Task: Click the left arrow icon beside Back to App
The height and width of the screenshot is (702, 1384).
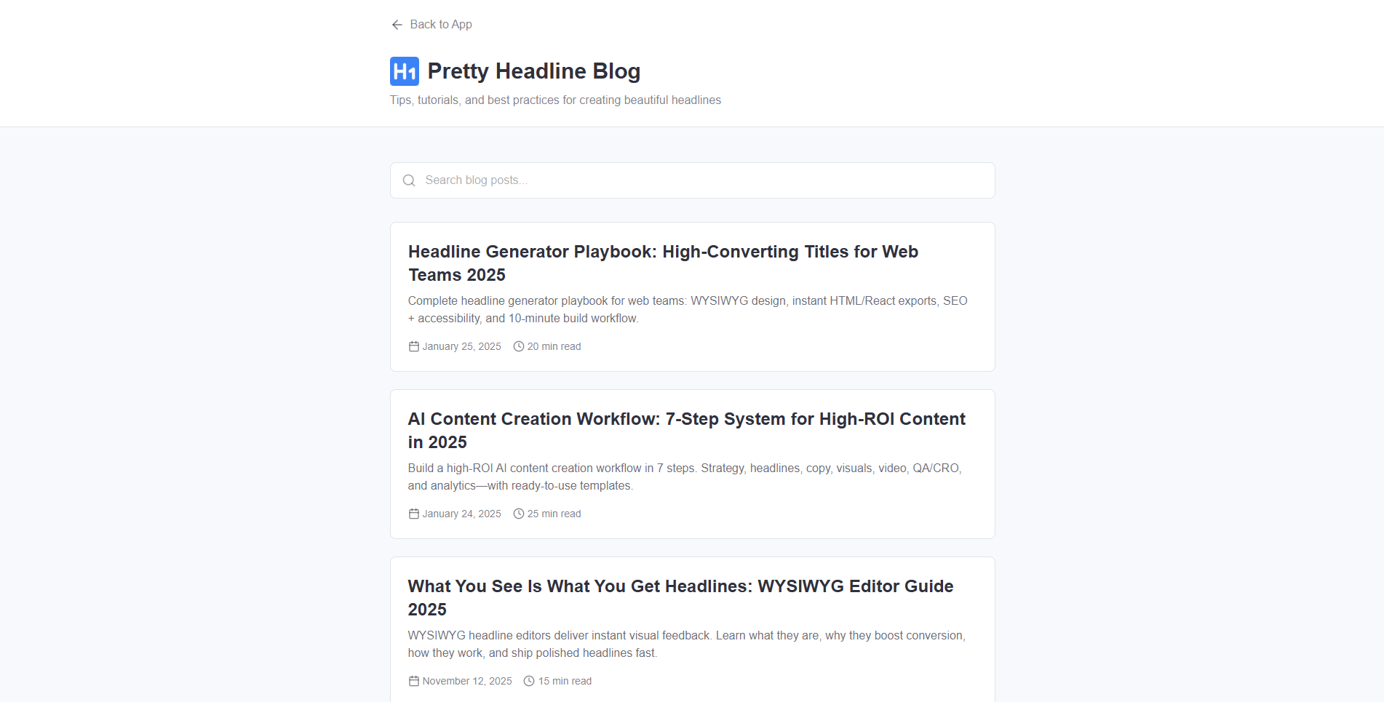Action: (x=397, y=24)
